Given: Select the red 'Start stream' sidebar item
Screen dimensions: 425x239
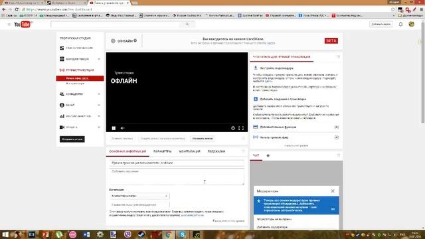Looking at the screenshot, I should coord(80,78).
